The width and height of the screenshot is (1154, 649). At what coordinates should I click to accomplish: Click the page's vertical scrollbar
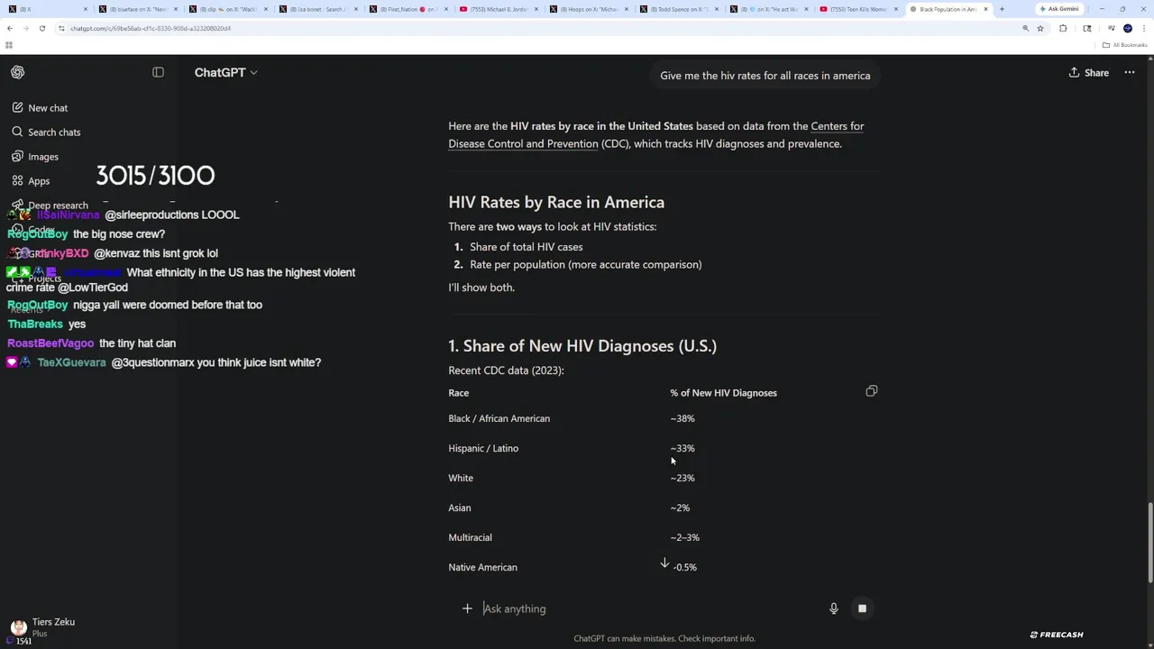click(1149, 541)
